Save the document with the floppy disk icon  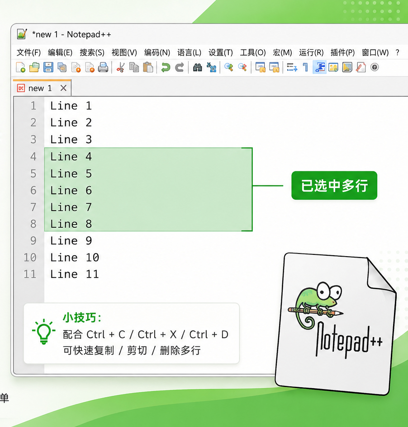(48, 67)
